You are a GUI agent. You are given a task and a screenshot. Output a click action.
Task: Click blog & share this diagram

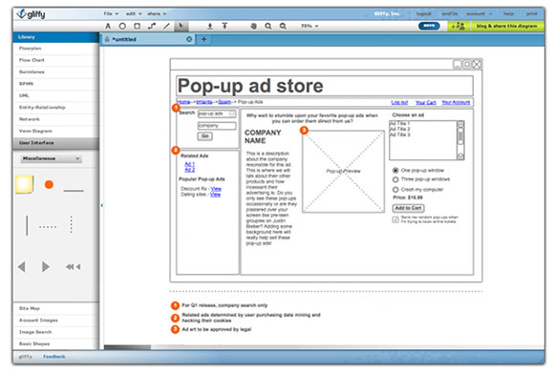tap(506, 26)
